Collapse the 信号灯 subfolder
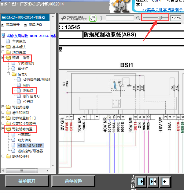 click(8, 74)
